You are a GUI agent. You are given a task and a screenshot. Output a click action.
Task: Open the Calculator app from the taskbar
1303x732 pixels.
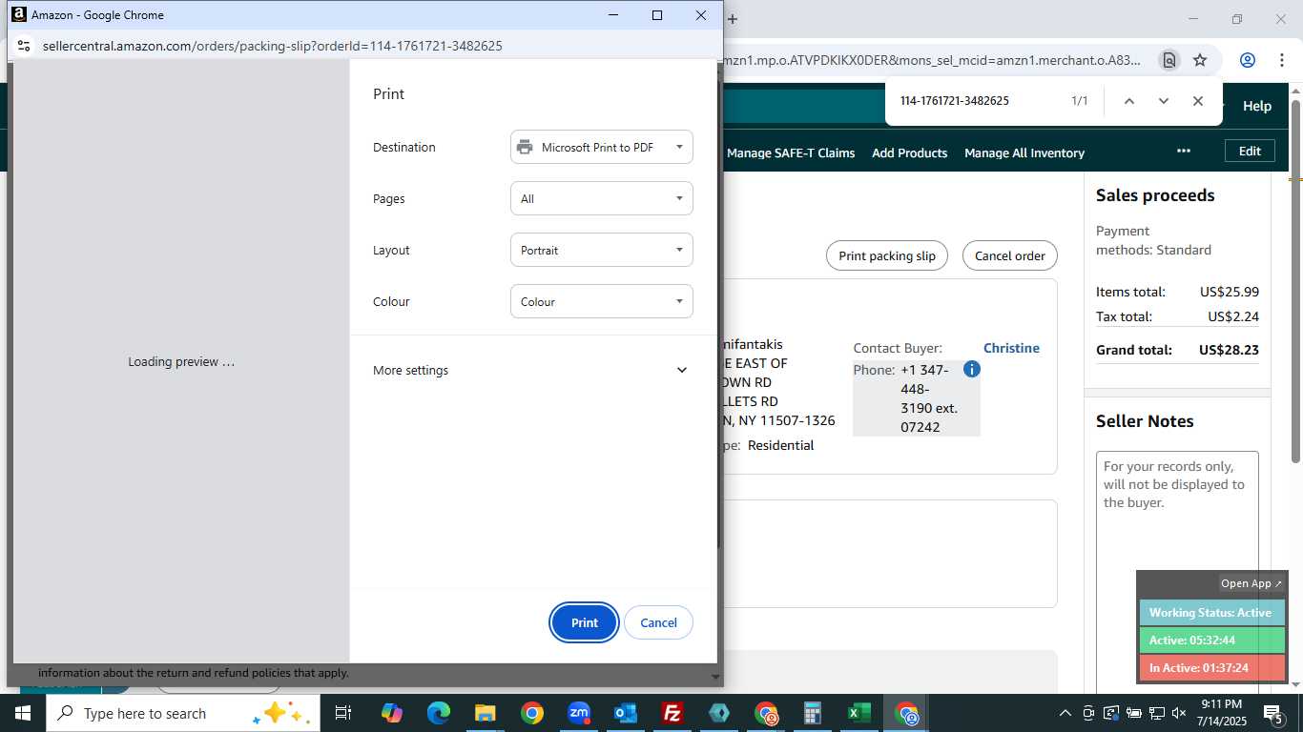(x=813, y=713)
